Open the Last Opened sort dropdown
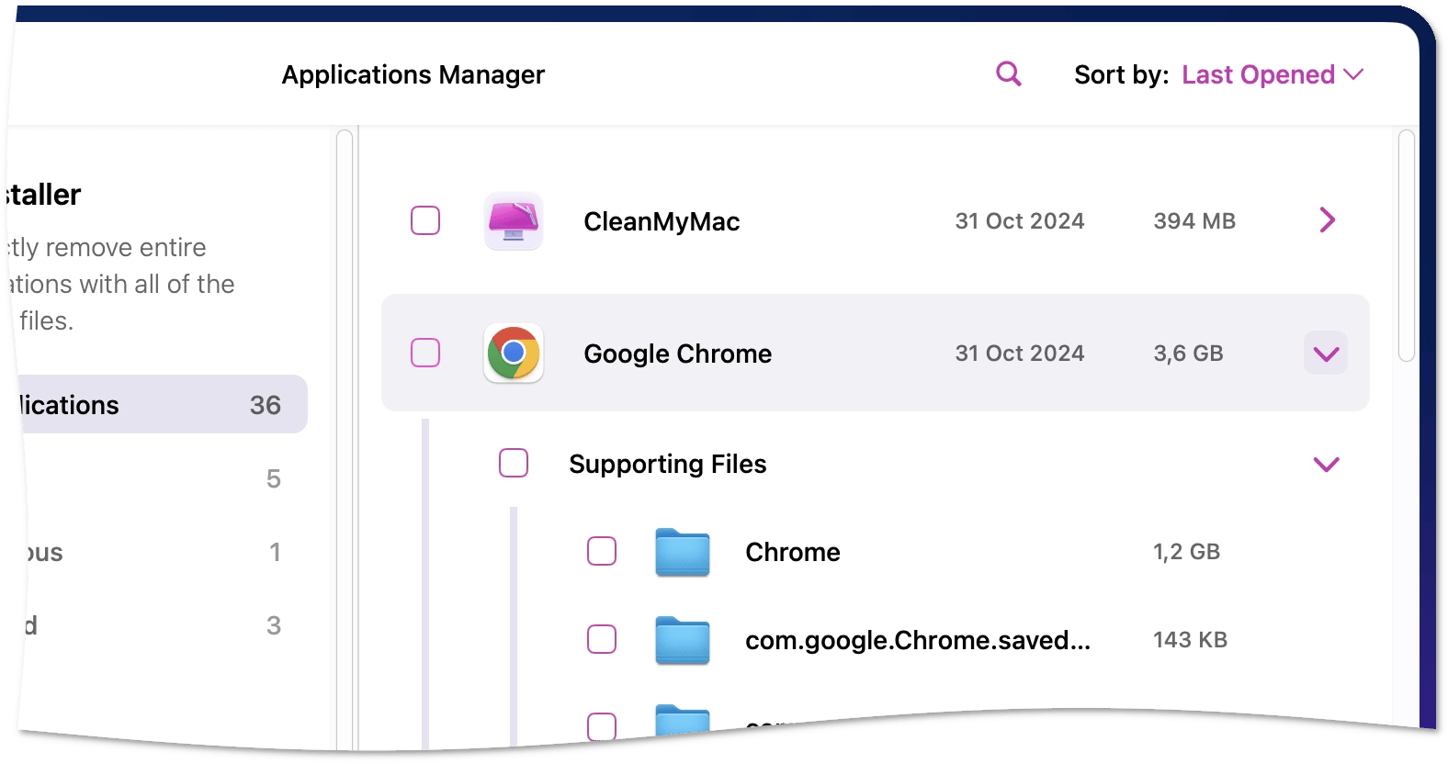This screenshot has height=764, width=1448. click(1273, 74)
